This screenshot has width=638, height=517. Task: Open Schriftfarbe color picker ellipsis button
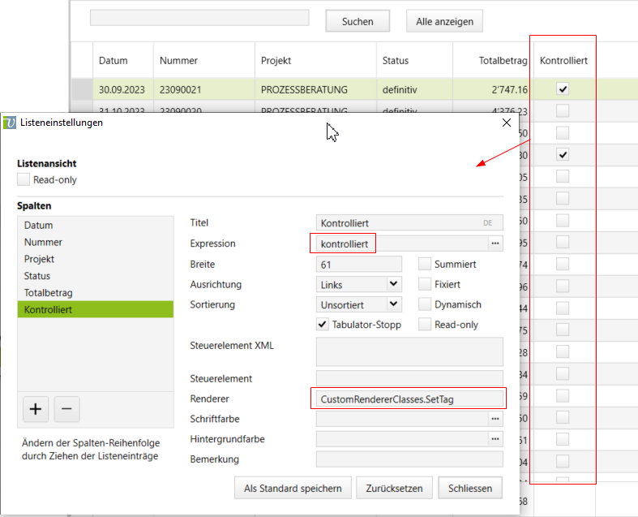pos(495,419)
